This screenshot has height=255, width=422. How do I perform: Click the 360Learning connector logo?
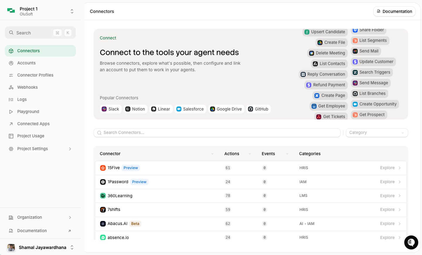click(103, 196)
